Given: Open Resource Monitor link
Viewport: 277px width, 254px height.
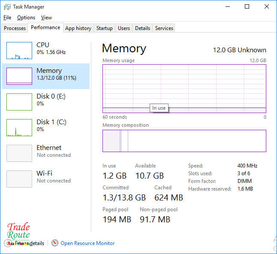Looking at the screenshot, I should click(x=87, y=243).
